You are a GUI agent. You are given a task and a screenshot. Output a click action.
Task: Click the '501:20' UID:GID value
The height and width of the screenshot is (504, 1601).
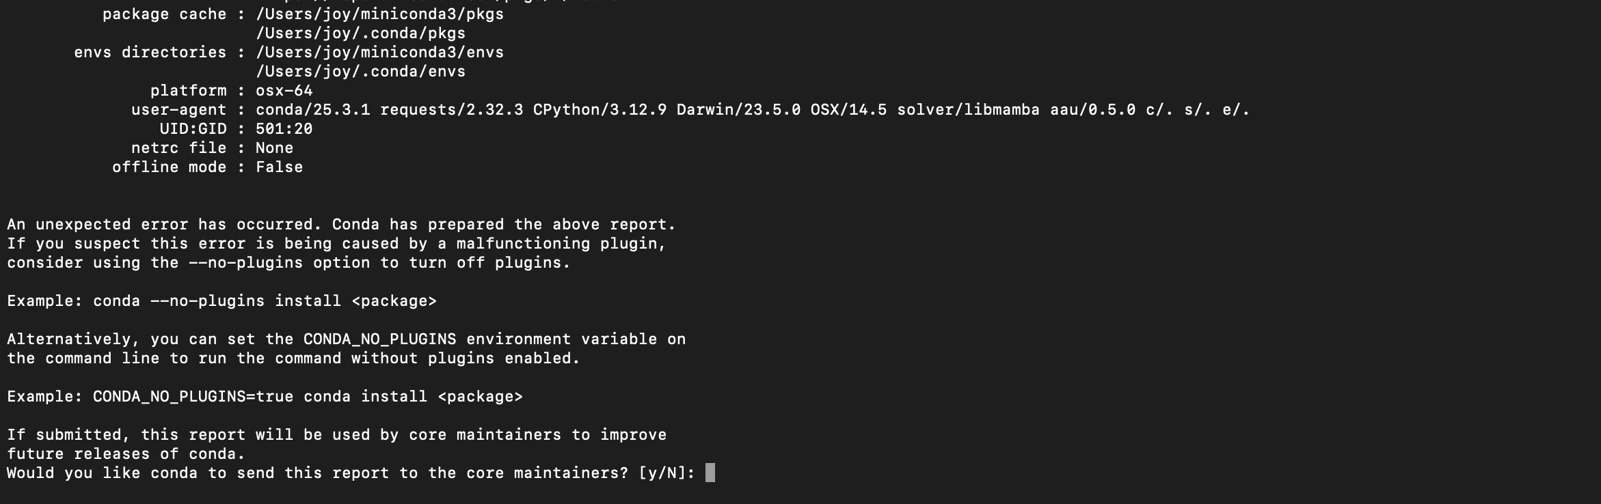tap(284, 129)
